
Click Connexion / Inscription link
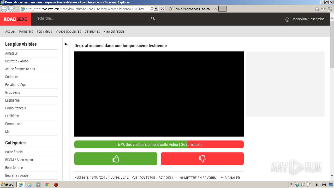308,19
